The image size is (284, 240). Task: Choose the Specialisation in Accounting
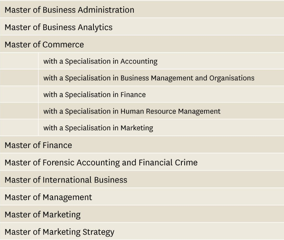[100, 61]
